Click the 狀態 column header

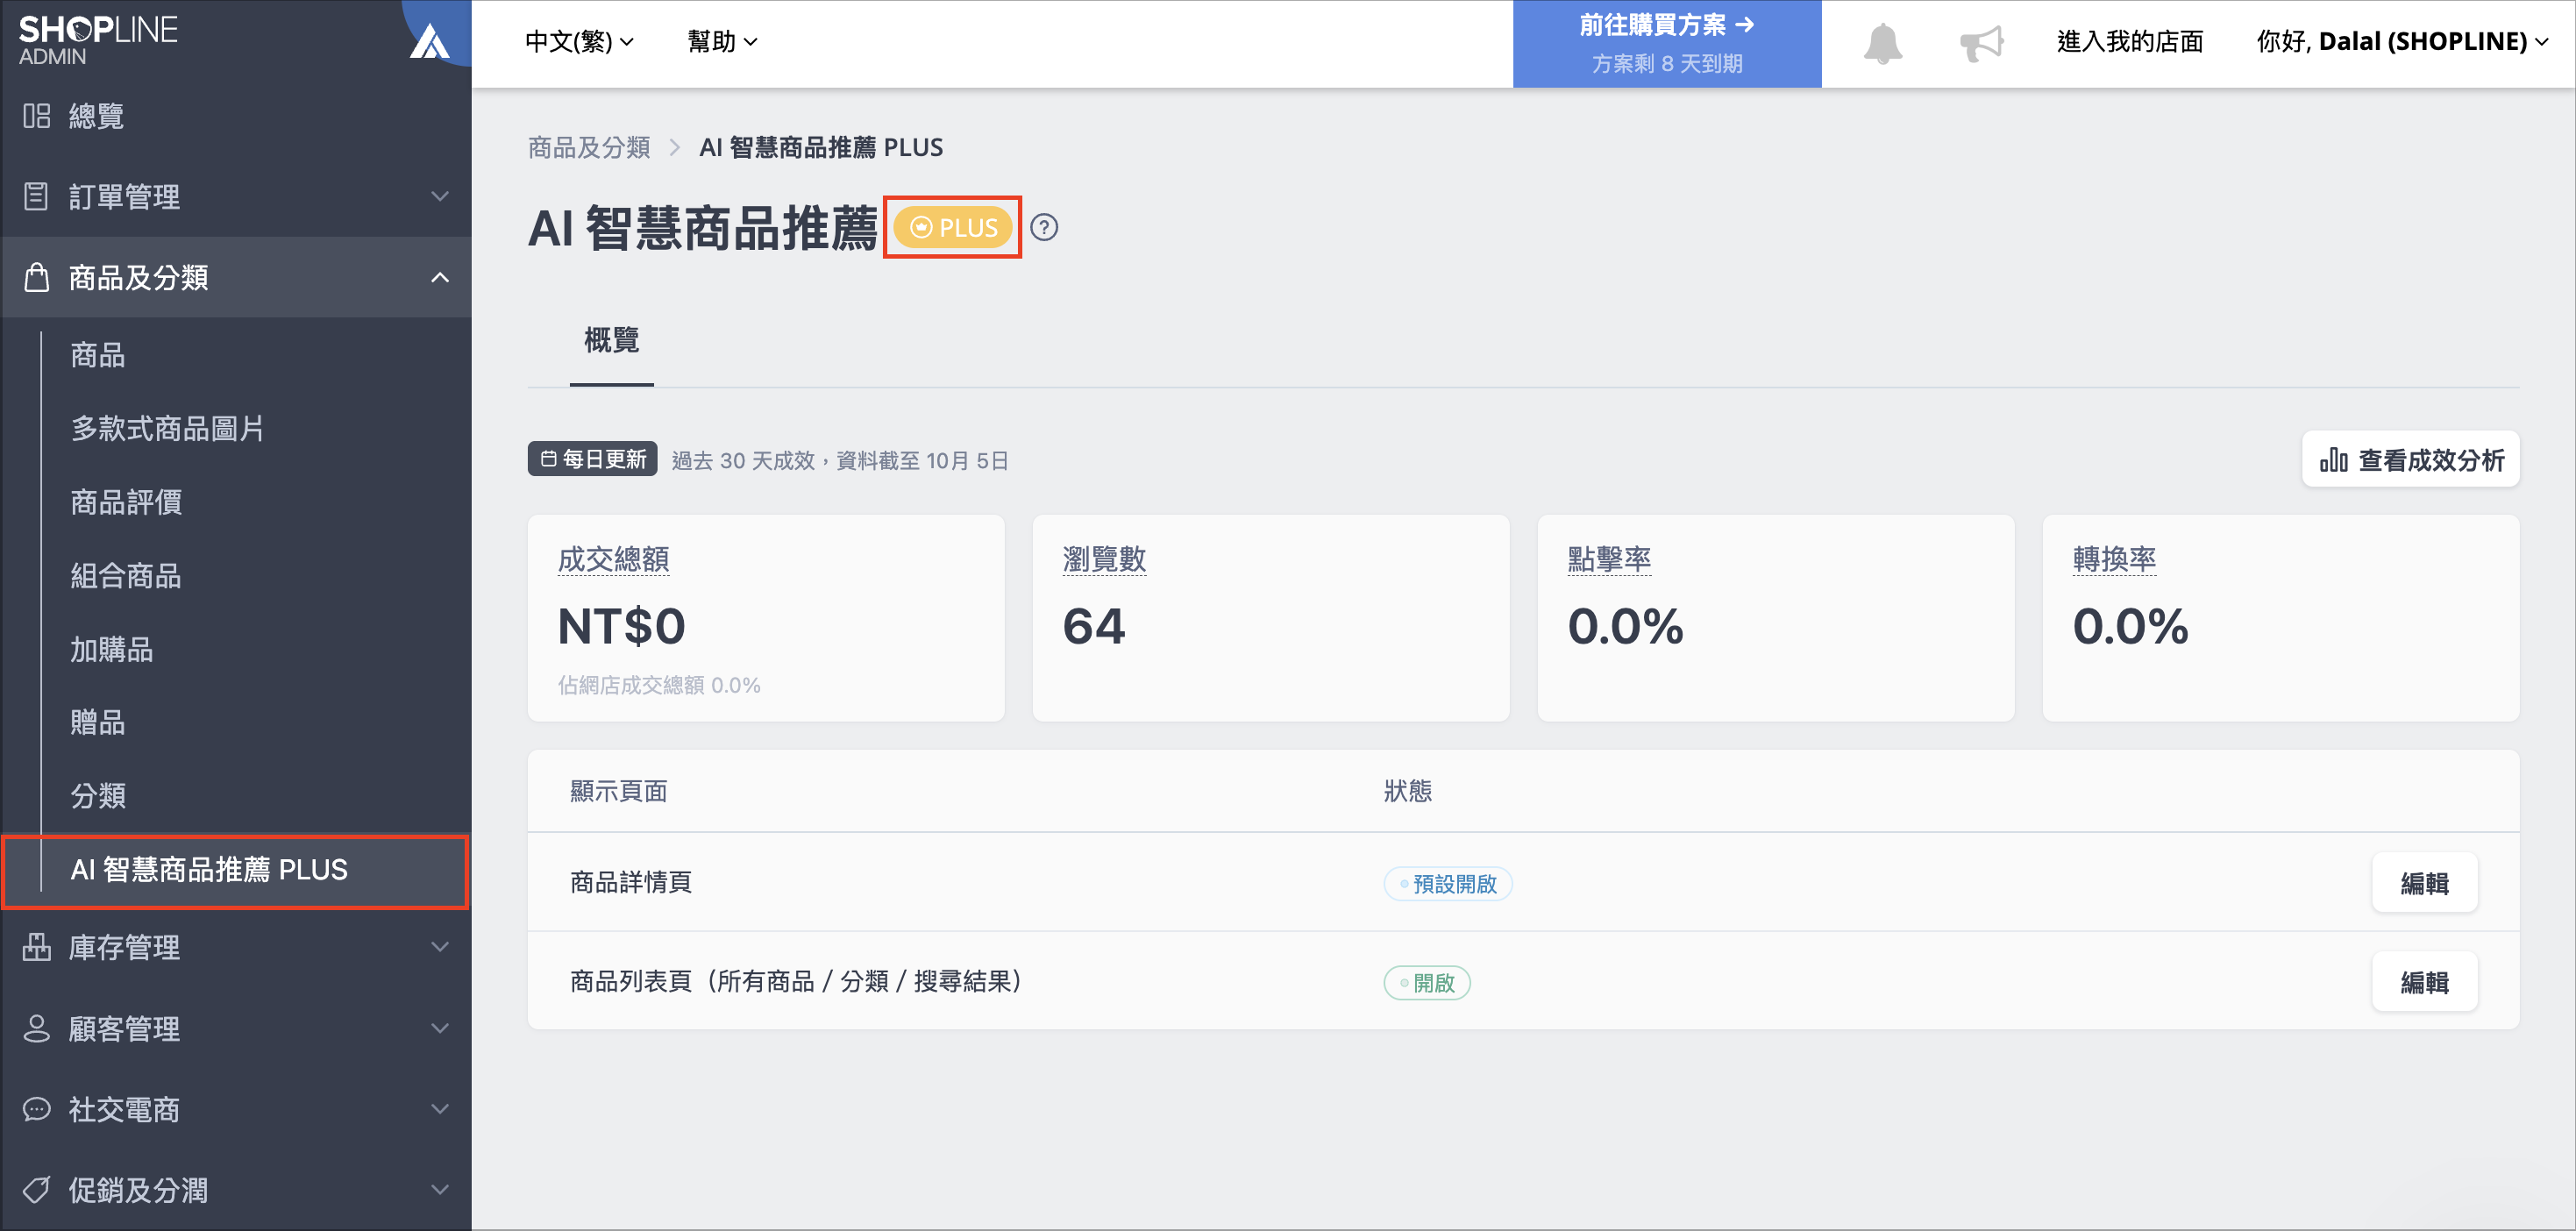tap(1408, 792)
